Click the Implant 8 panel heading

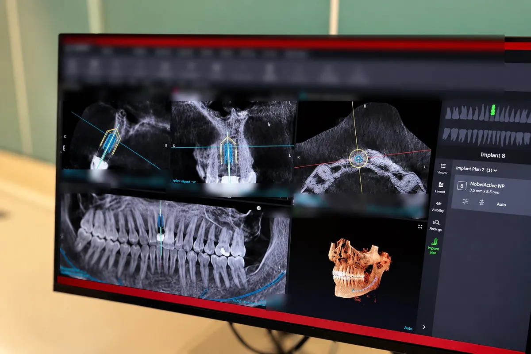[x=493, y=155]
